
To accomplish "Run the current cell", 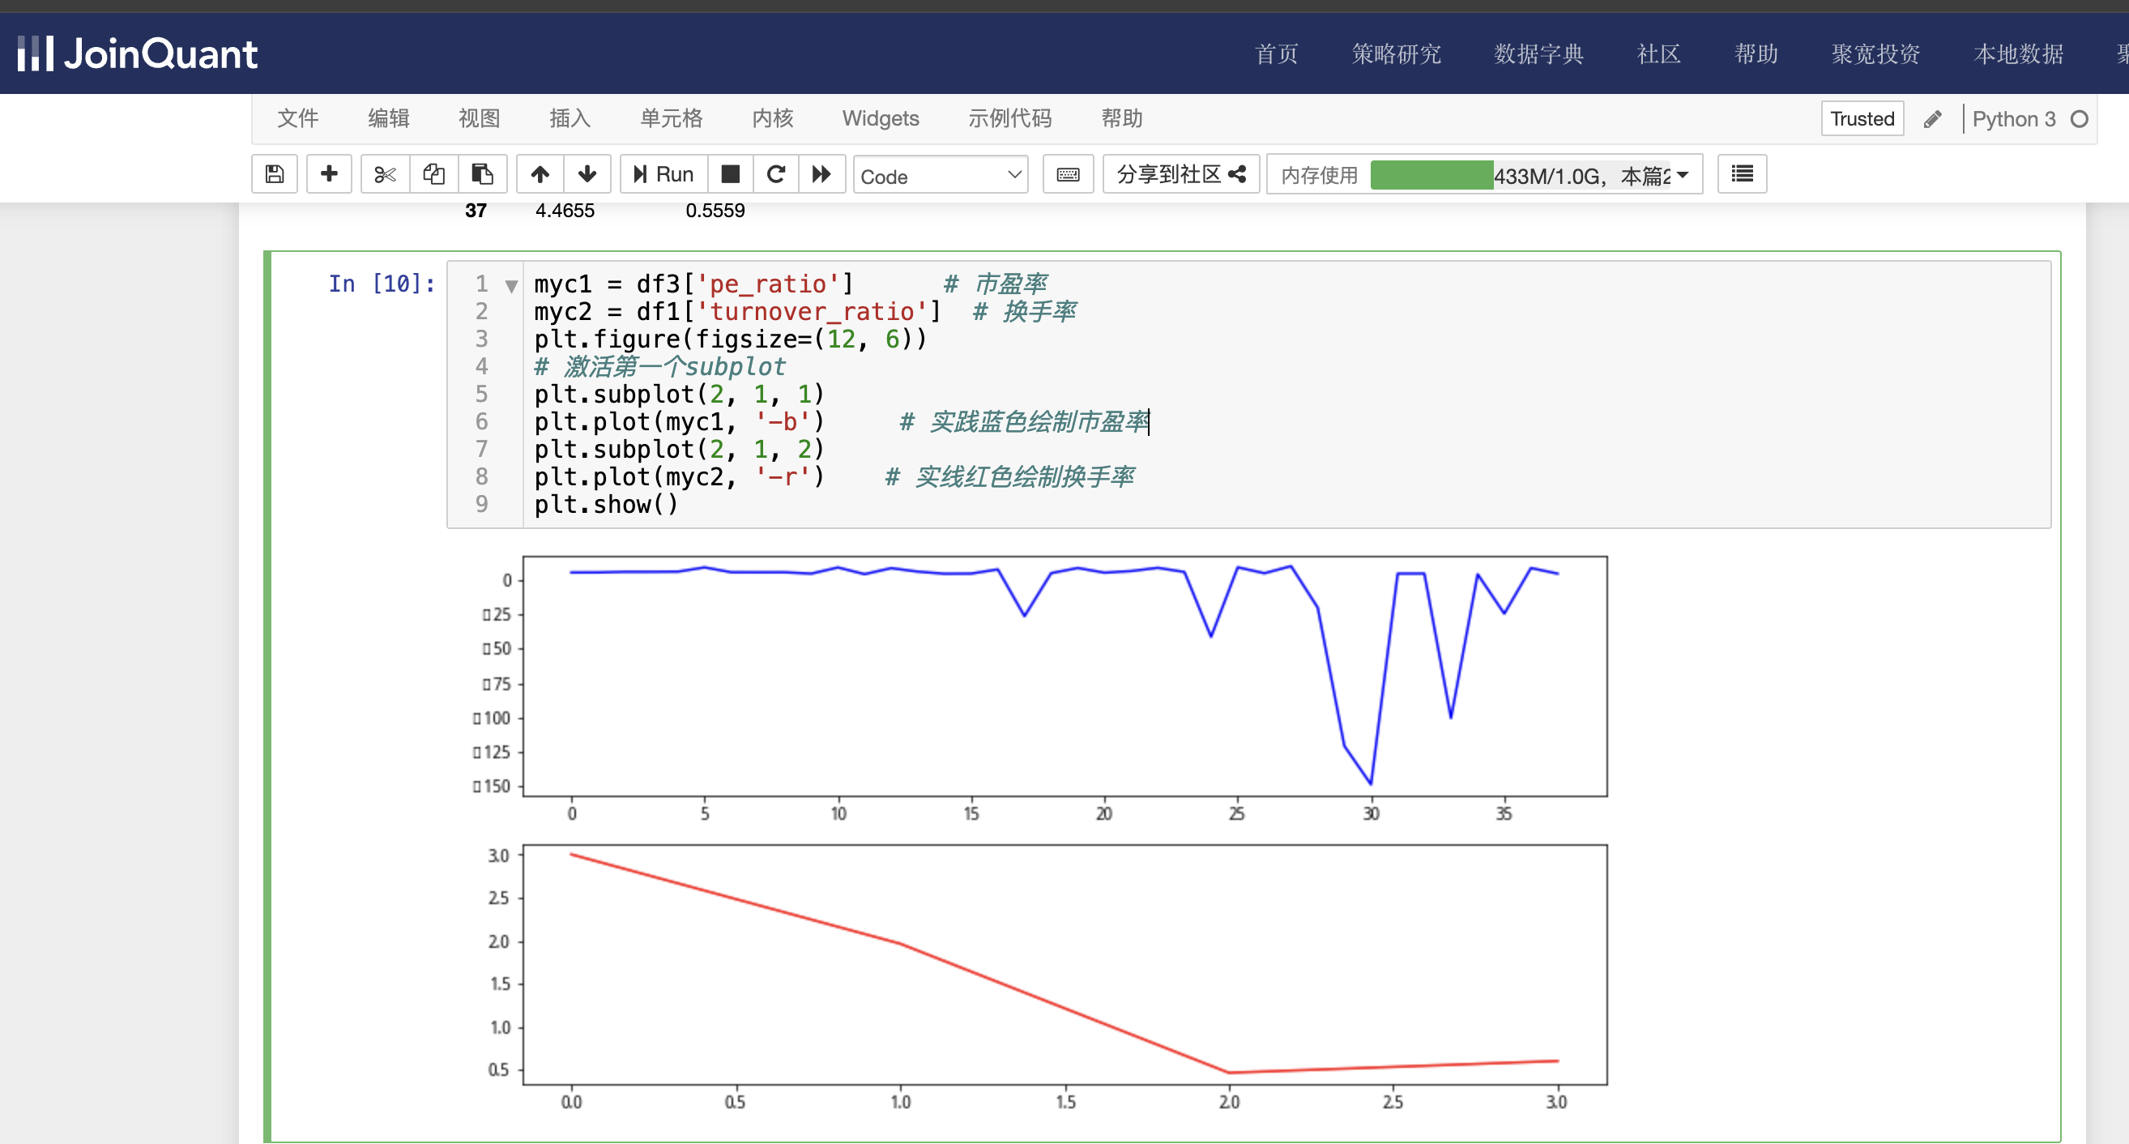I will [663, 174].
